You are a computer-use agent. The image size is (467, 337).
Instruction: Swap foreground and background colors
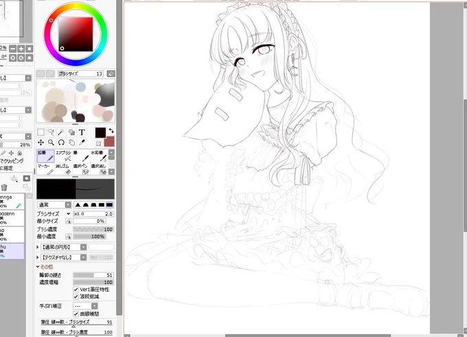pyautogui.click(x=111, y=131)
